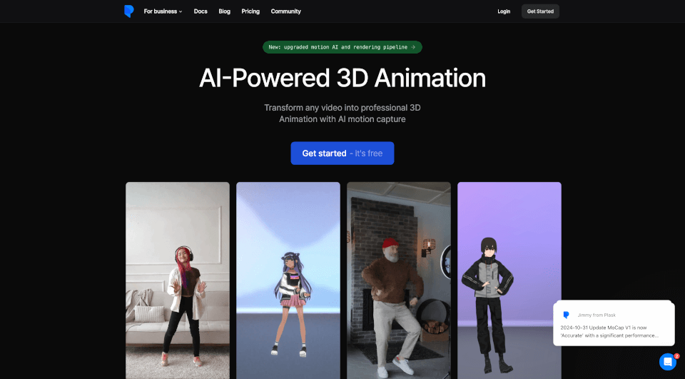The height and width of the screenshot is (379, 685).
Task: Select the purple-haired anime girl animation
Action: [x=288, y=280]
